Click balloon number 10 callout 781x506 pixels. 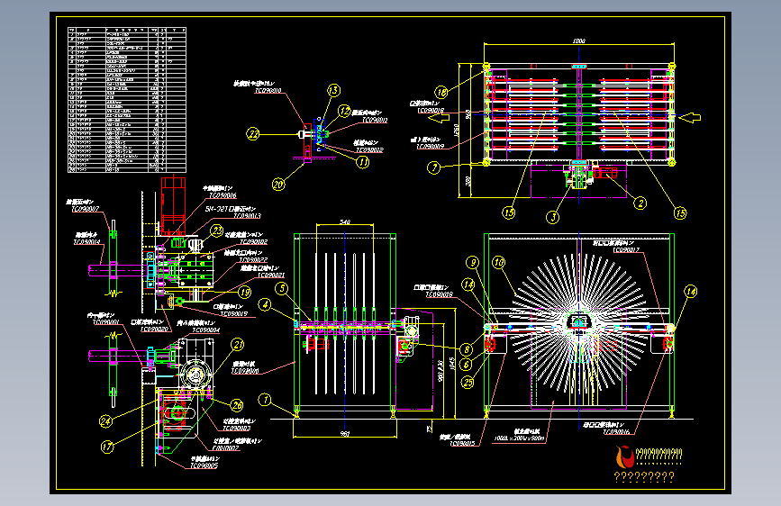(x=498, y=263)
